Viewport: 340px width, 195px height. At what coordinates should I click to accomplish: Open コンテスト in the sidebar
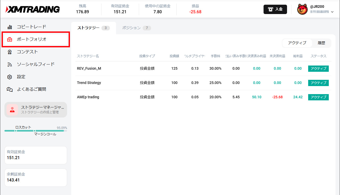[27, 52]
